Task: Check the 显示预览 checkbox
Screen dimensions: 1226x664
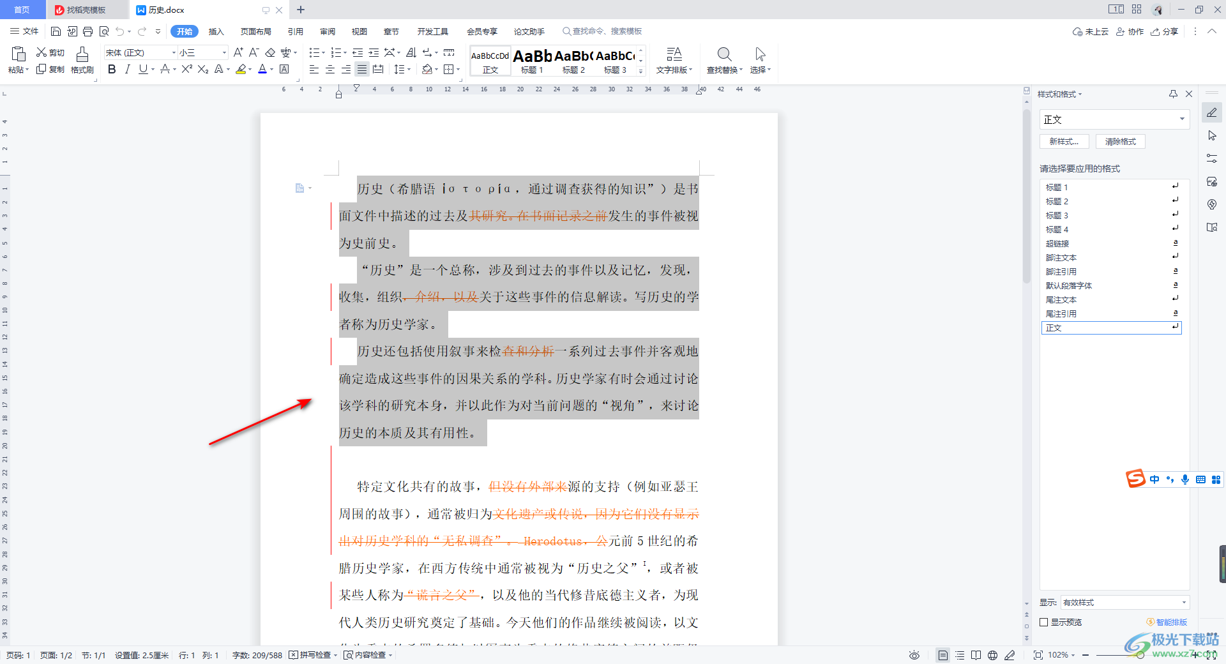Action: coord(1044,622)
